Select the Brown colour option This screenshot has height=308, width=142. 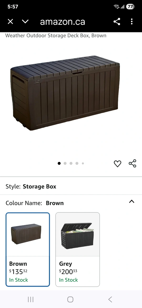point(28,250)
